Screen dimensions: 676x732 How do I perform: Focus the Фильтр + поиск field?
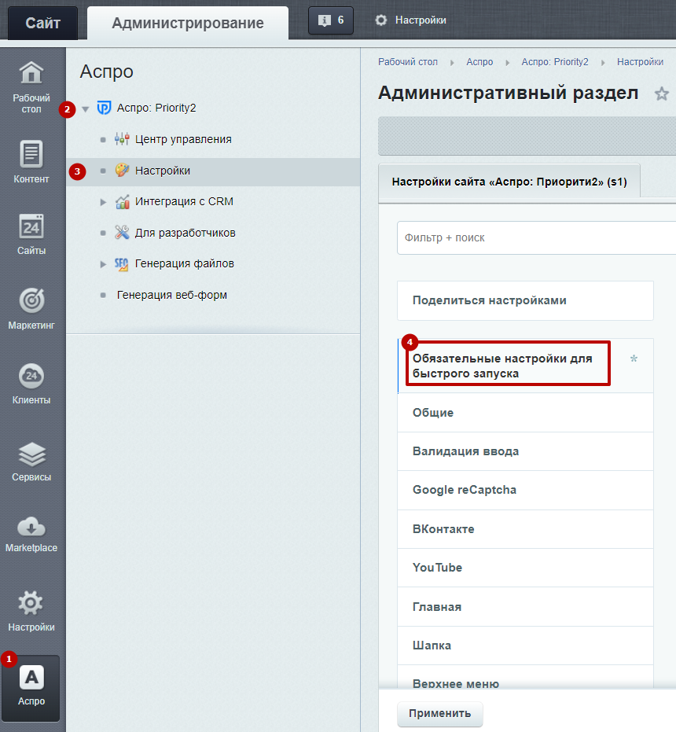(536, 238)
